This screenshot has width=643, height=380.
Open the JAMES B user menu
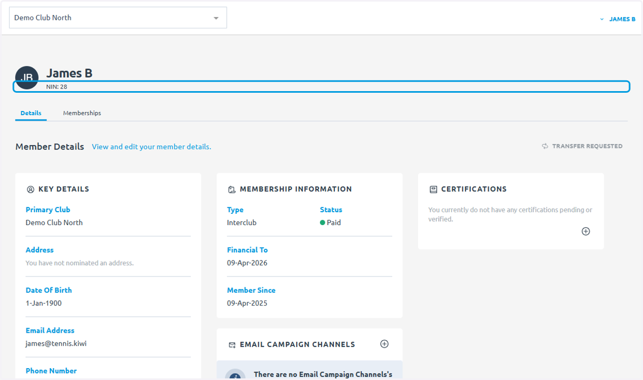618,19
